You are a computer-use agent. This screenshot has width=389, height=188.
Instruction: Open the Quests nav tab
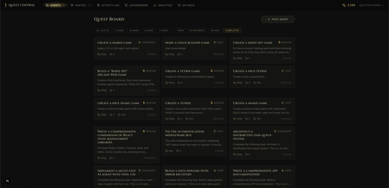pyautogui.click(x=56, y=5)
